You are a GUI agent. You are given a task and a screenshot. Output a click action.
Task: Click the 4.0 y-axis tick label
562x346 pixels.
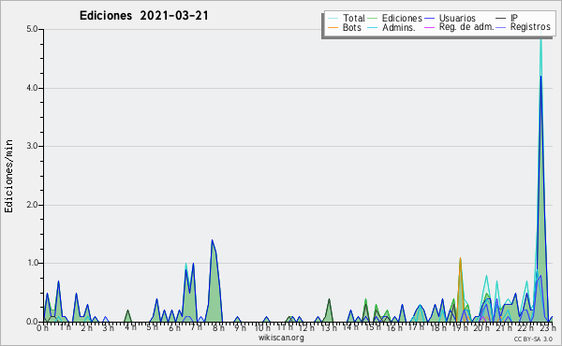(32, 88)
